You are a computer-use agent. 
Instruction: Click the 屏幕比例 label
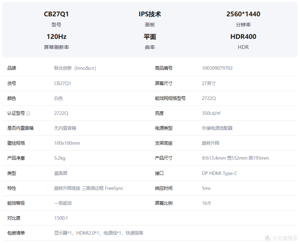coord(164,203)
